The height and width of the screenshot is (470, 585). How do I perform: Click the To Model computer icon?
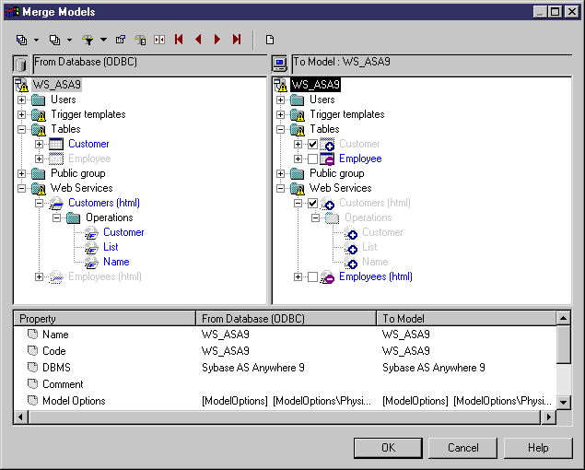[x=279, y=64]
